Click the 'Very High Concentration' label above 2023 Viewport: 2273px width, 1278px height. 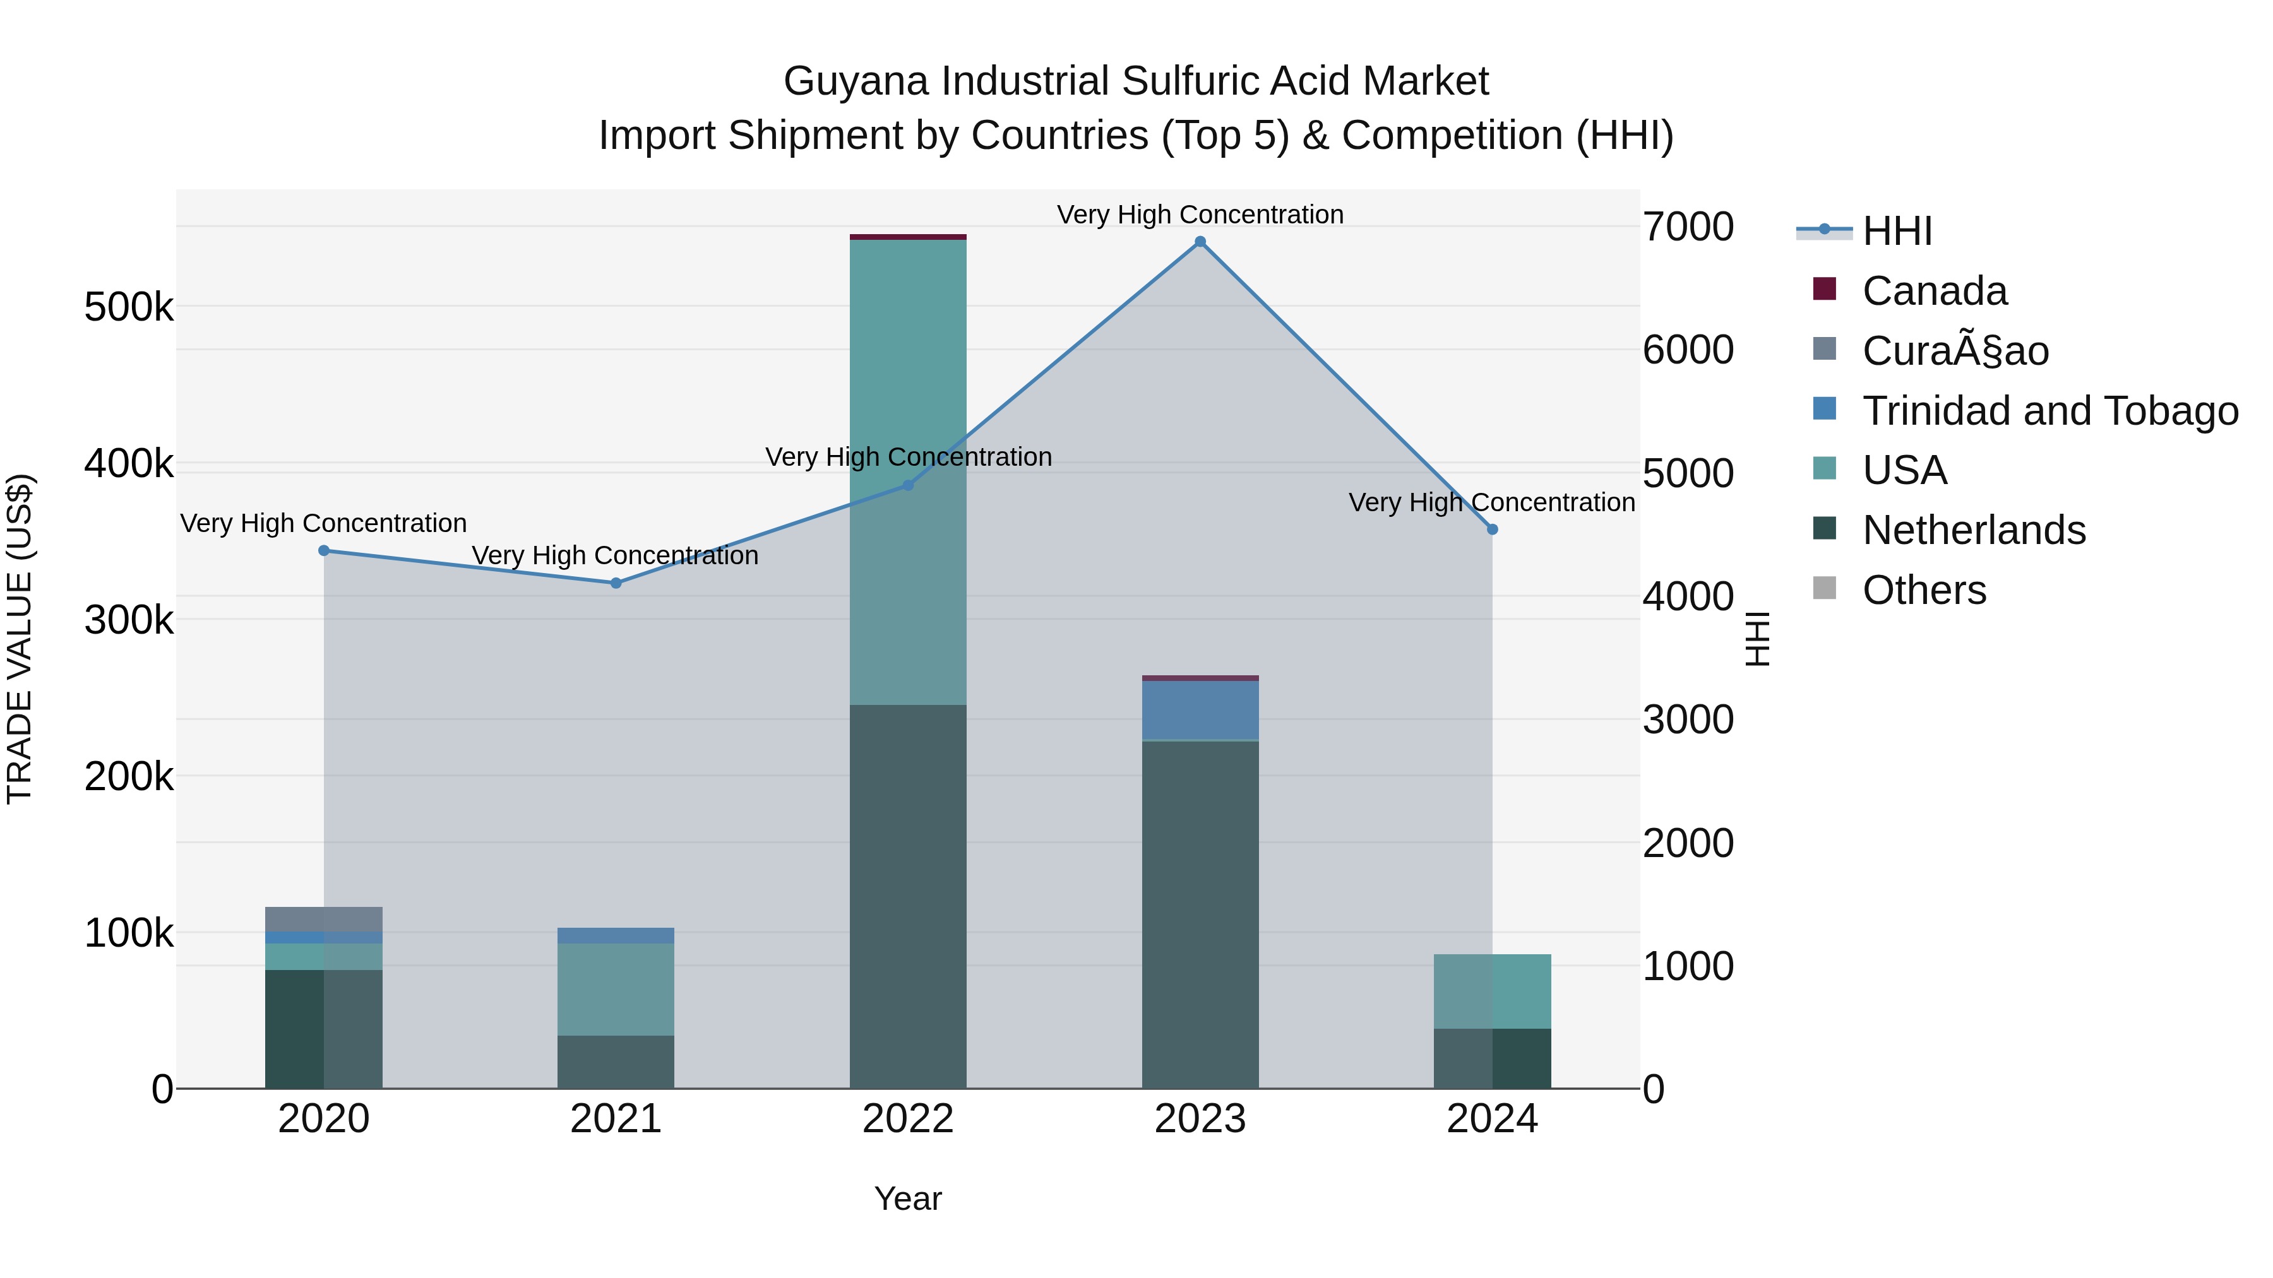click(x=1200, y=215)
